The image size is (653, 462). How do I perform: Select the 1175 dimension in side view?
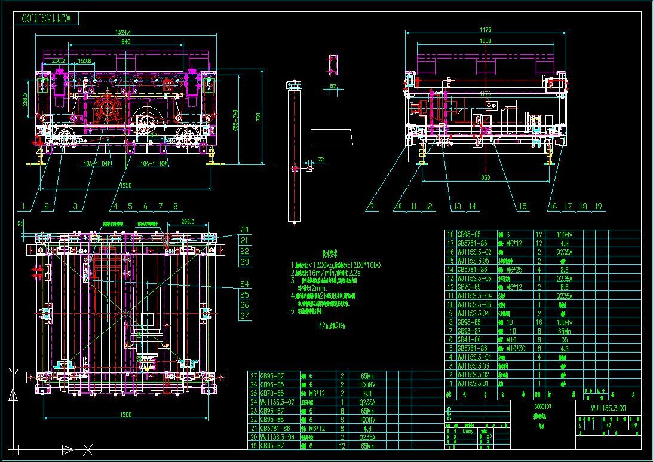point(485,29)
